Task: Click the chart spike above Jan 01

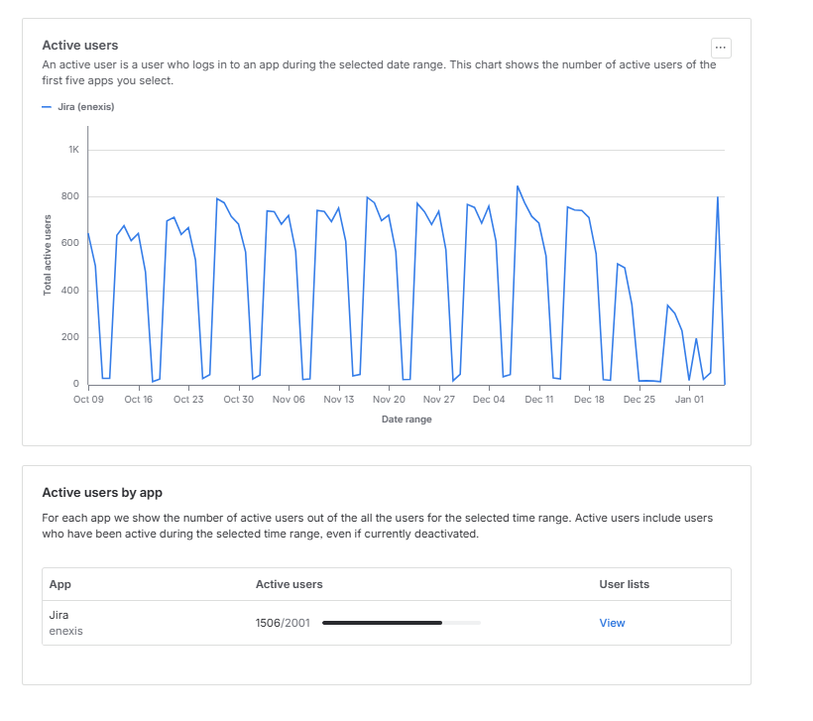Action: coord(716,198)
